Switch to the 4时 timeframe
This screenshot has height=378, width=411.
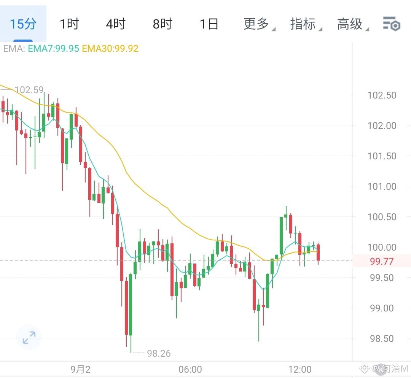pos(116,24)
